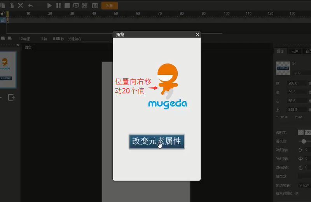Click the paste clipboard icon
311x202 pixels.
click(x=12, y=5)
